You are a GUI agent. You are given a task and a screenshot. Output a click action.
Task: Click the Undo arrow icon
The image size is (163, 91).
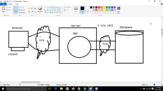point(7,2)
